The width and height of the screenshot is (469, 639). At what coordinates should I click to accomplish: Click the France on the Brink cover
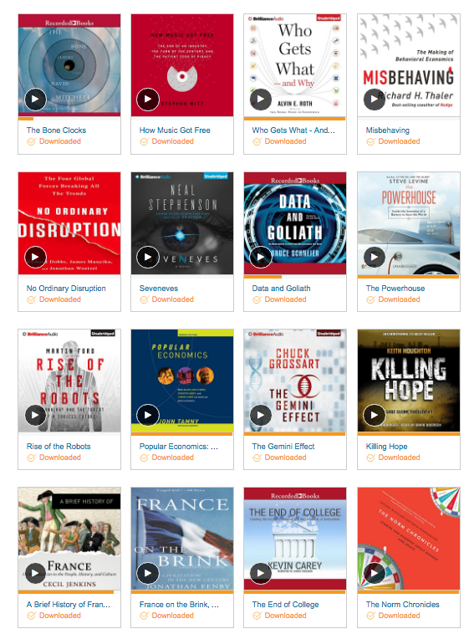(182, 539)
